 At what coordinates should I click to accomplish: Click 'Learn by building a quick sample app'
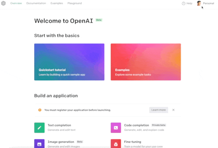click(x=62, y=75)
